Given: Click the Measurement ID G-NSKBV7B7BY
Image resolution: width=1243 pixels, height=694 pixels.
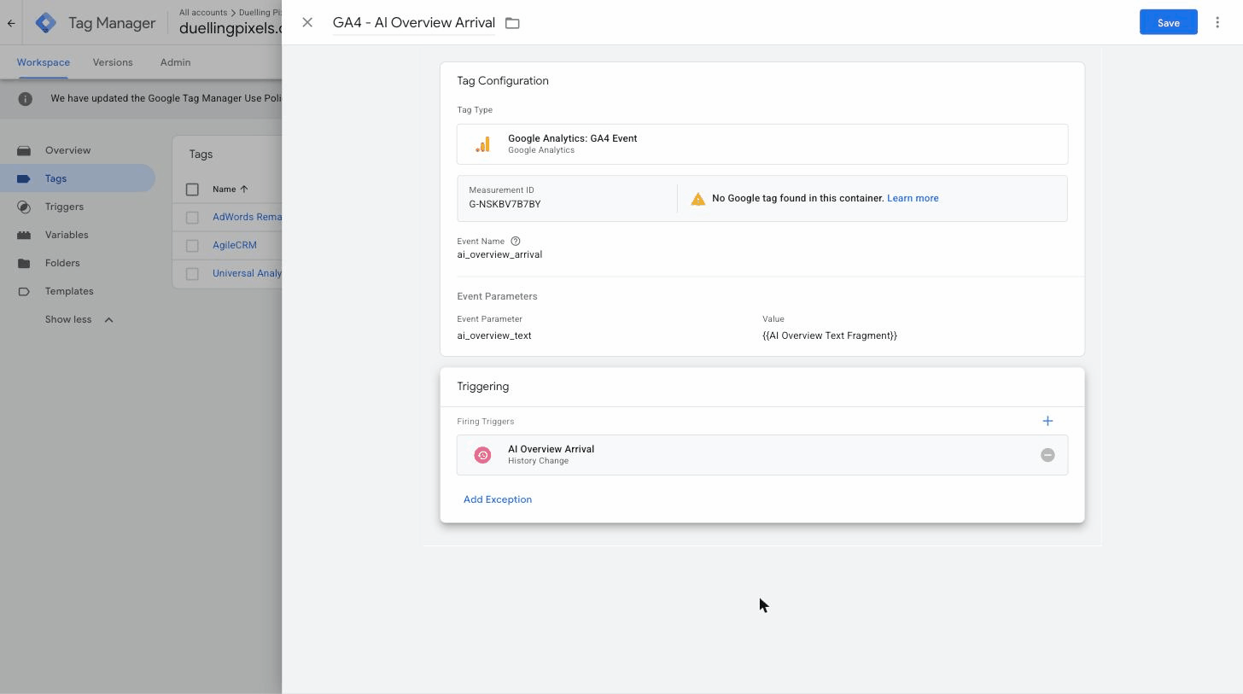Looking at the screenshot, I should (505, 204).
